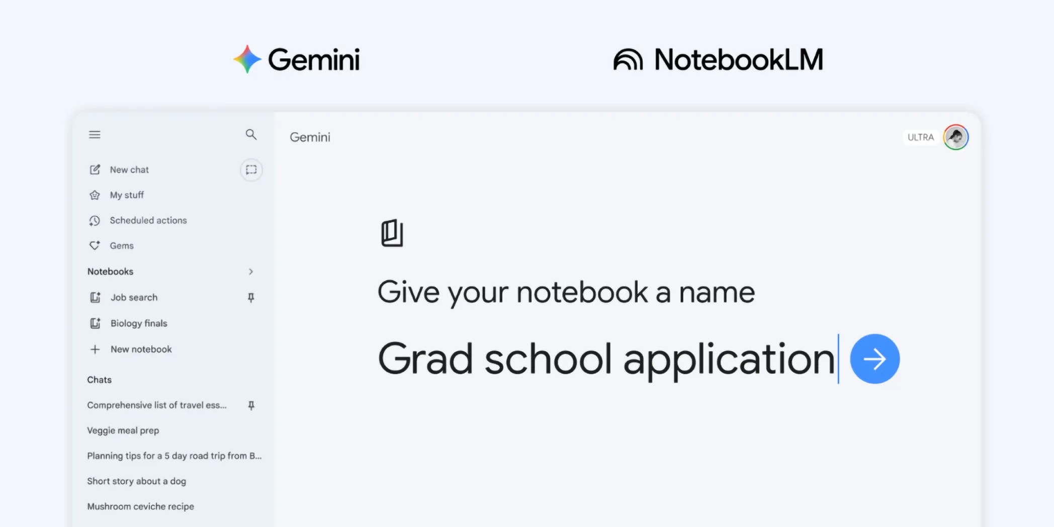Viewport: 1054px width, 527px height.
Task: Toggle the temporary chat icon beside New chat
Action: coord(250,169)
